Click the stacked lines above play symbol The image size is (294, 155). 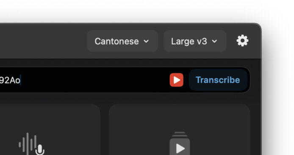180,134
